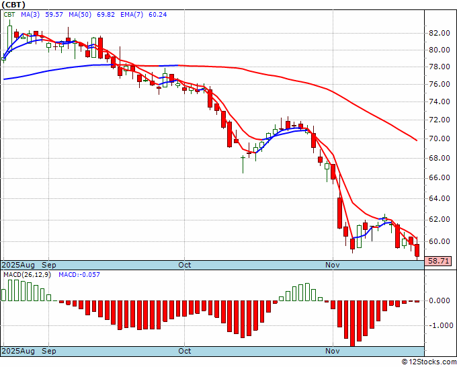The width and height of the screenshot is (457, 367).
Task: Click Nov on the MACD panel date axis
Action: pos(333,351)
